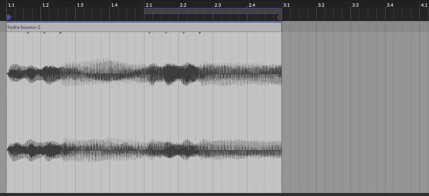
Task: Click ruler position 1.3
Action: (80, 5)
